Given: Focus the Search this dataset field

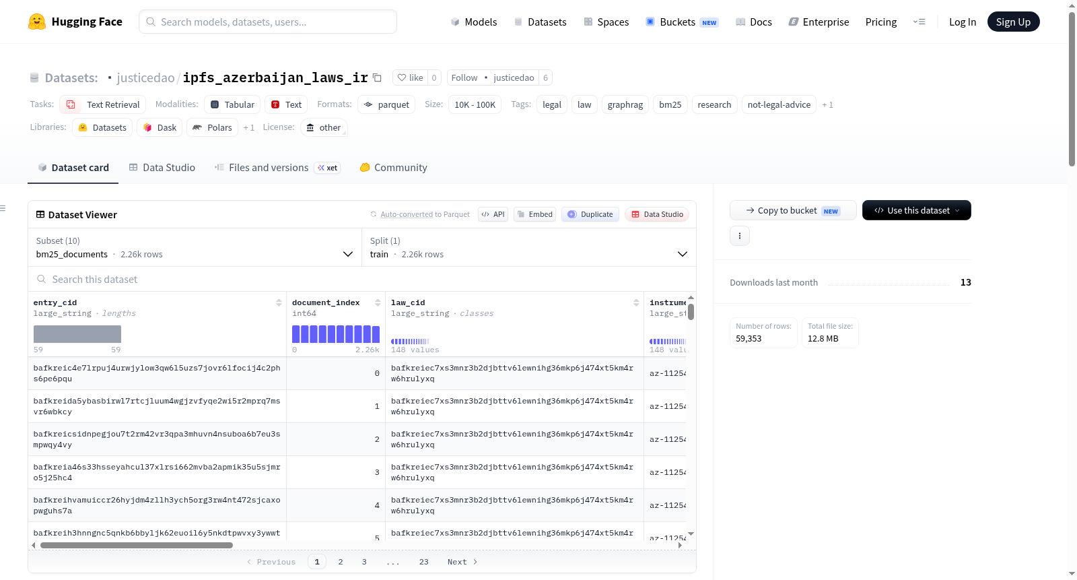Looking at the screenshot, I should click(x=362, y=279).
